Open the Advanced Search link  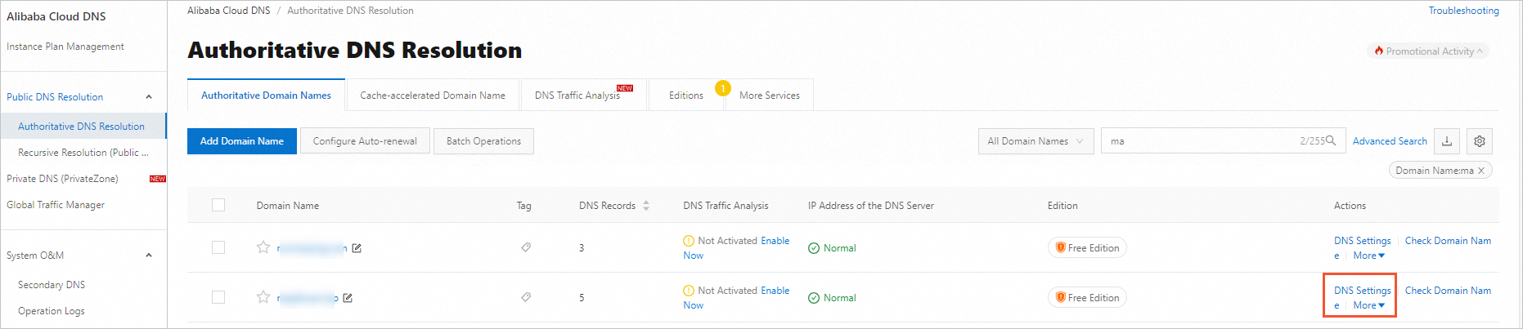[1389, 141]
